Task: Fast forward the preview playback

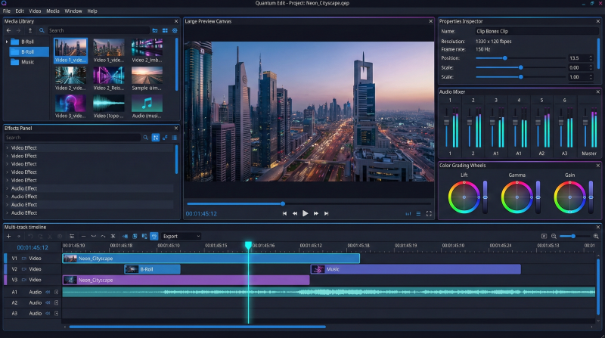Action: (x=316, y=213)
